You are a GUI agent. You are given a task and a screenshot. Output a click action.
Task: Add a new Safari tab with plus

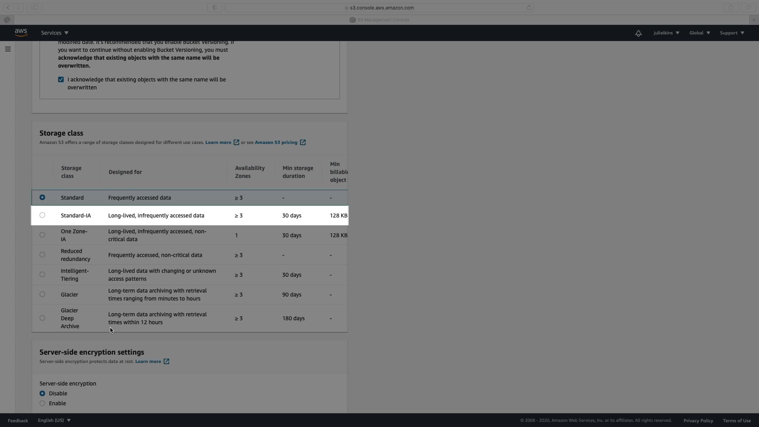click(x=754, y=20)
